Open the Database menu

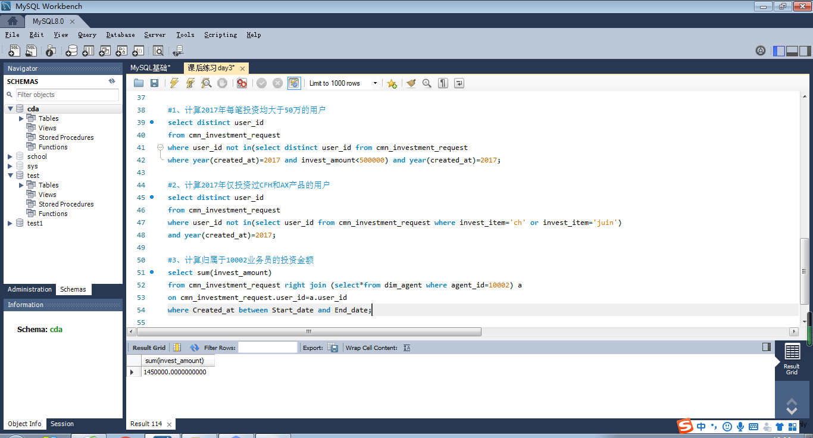pyautogui.click(x=120, y=35)
